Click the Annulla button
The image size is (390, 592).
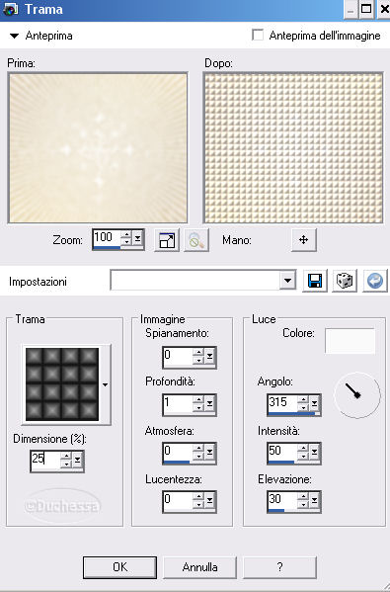click(199, 567)
